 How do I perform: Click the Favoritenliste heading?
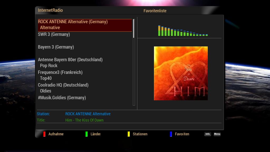point(155,11)
